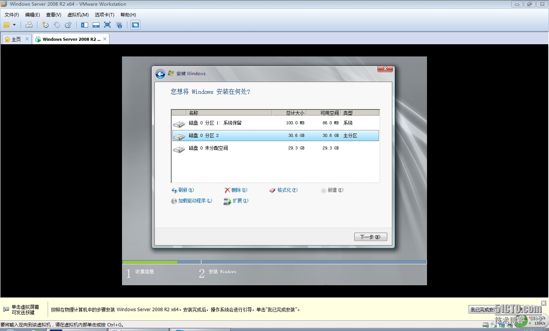Select the 磁盘 0 未分配空间 row
549x331 pixels.
click(x=275, y=148)
